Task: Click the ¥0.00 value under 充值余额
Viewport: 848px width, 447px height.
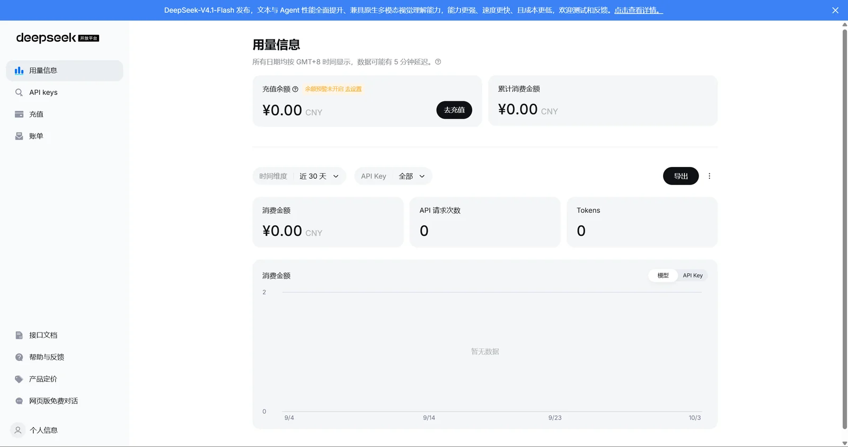Action: tap(282, 110)
